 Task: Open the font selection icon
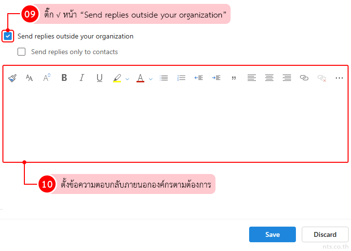tap(29, 78)
